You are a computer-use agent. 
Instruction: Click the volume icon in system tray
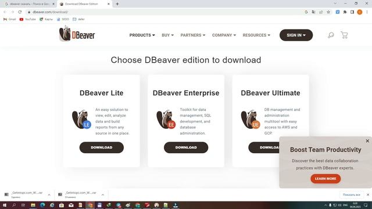339,205
